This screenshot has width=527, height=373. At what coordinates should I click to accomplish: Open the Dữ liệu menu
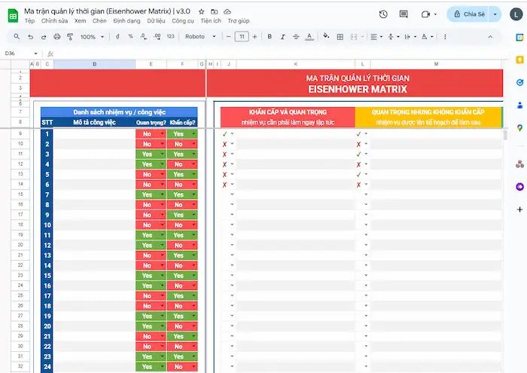click(156, 21)
